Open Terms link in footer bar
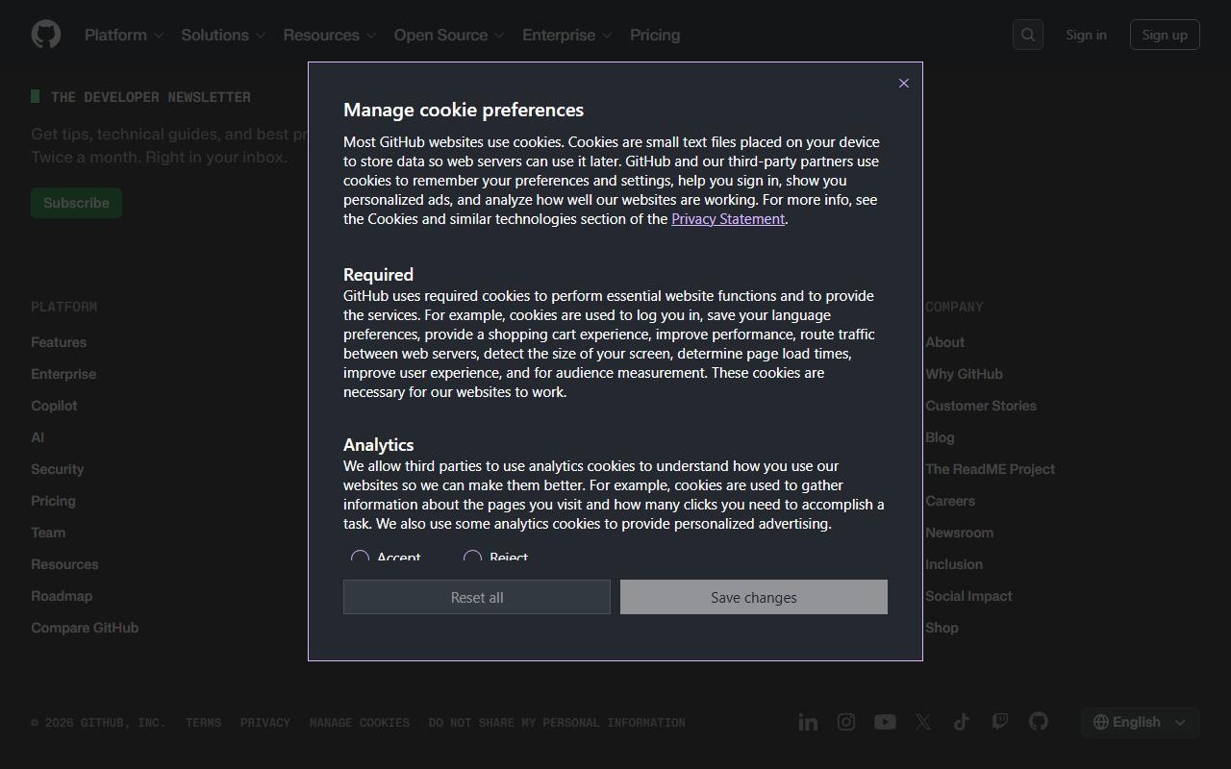Screen dimensions: 1231x769 point(203,723)
